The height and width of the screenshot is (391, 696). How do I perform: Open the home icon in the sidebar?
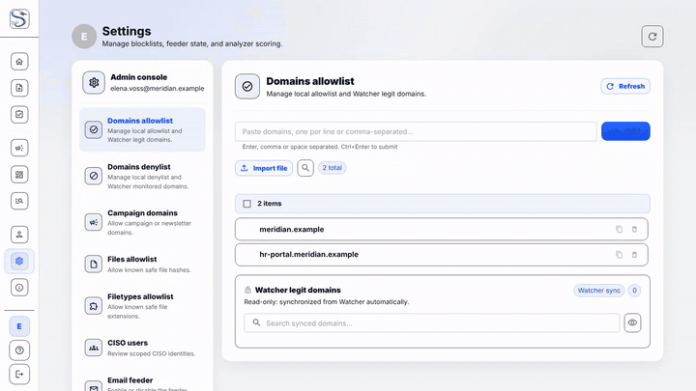[x=19, y=61]
